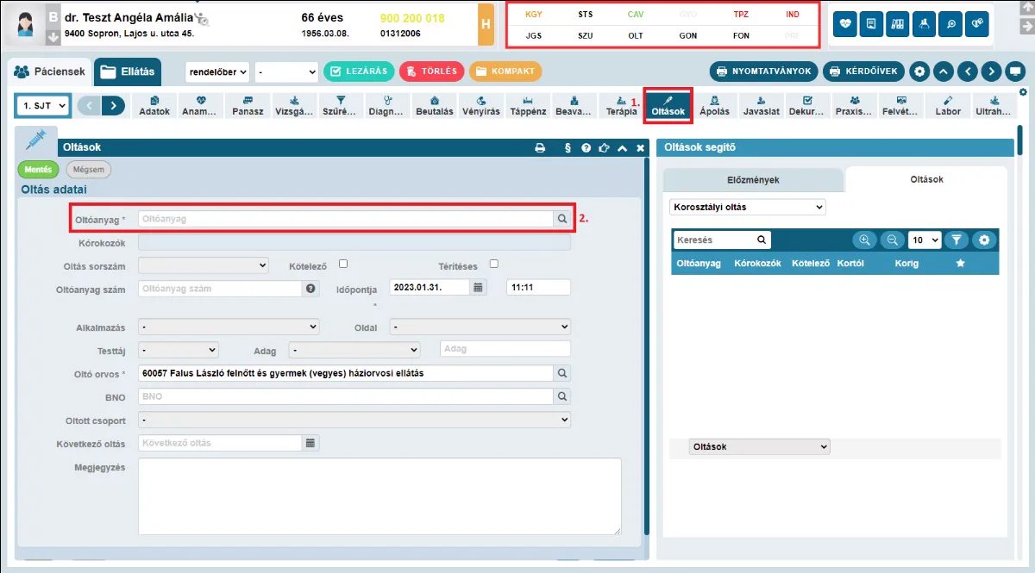Click the red TÖRLÉS button
Viewport: 1035px width, 573px height.
point(432,72)
